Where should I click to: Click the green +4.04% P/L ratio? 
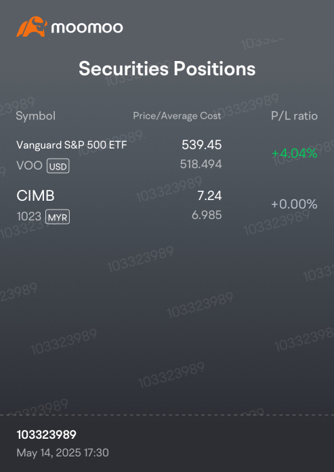click(295, 153)
